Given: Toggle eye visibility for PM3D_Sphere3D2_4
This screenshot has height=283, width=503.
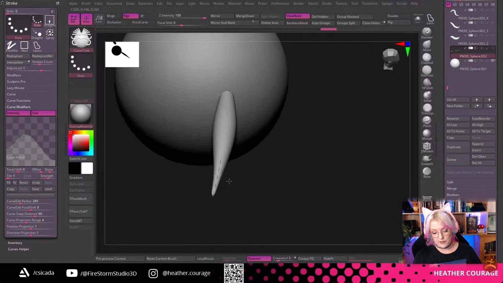Looking at the screenshot, I should click(493, 10).
